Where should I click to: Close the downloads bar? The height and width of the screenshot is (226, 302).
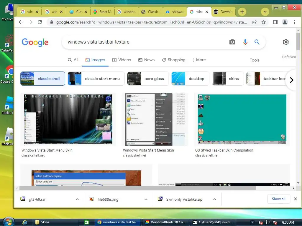point(296,199)
